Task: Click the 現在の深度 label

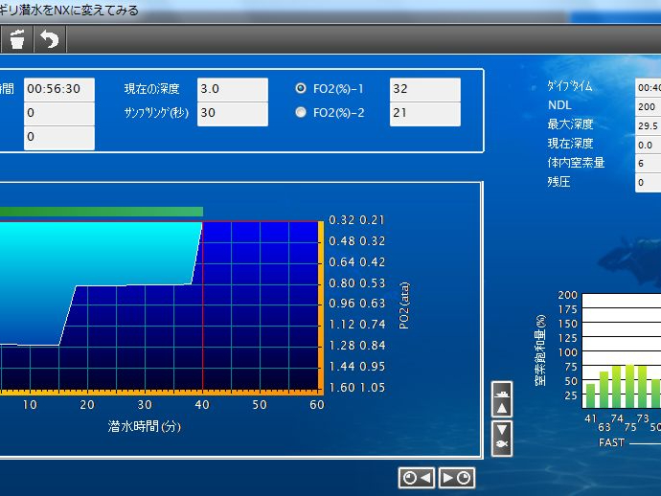Action: [151, 88]
